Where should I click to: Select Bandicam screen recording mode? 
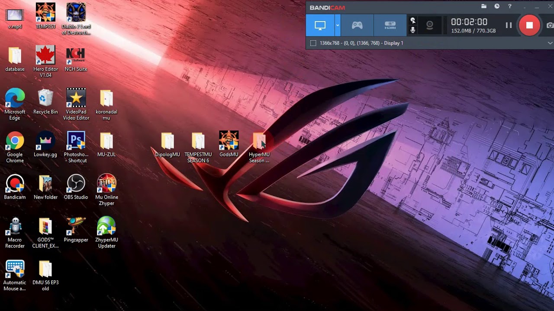[320, 25]
